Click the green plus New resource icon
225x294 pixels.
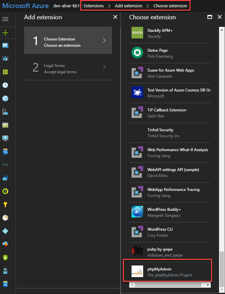[5, 33]
